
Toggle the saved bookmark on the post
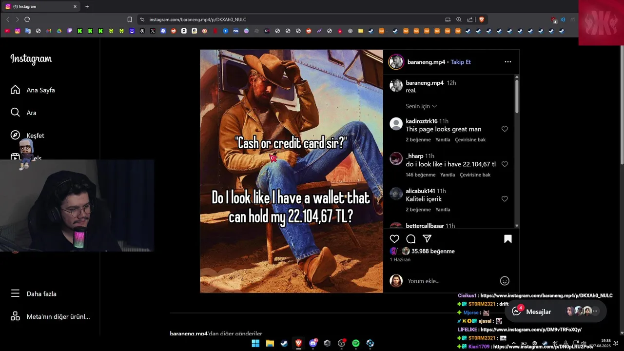pyautogui.click(x=507, y=239)
